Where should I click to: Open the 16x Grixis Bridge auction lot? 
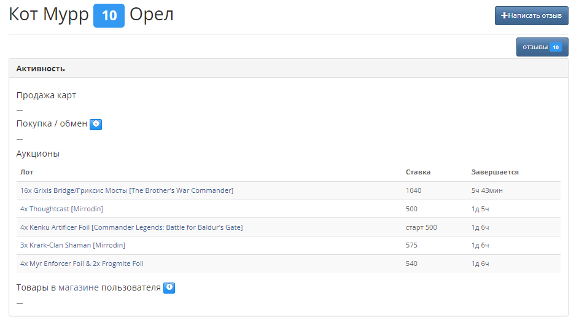tap(126, 191)
